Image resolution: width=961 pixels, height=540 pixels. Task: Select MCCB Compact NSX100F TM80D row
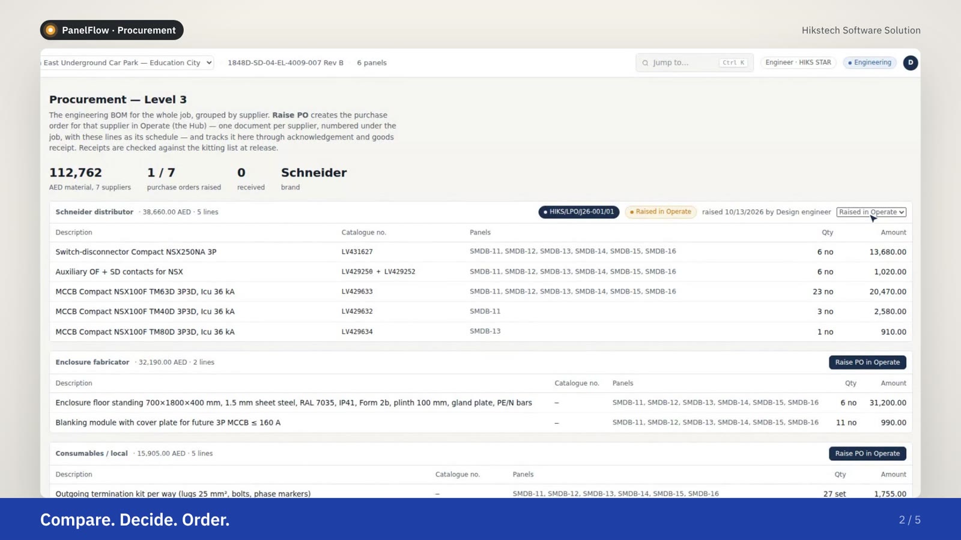pos(480,332)
